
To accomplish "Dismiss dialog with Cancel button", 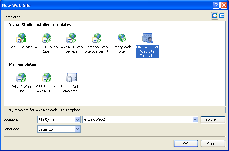I will pos(213,144).
